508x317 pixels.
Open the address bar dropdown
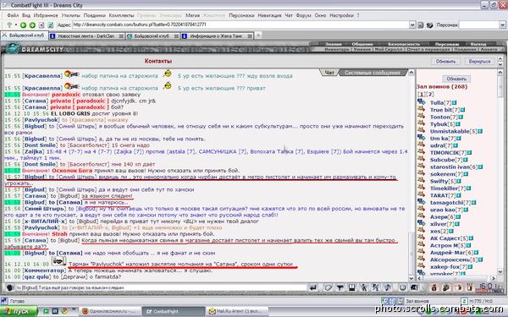tap(412, 25)
